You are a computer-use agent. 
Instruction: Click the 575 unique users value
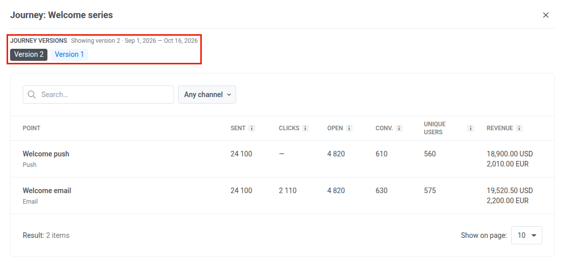tap(430, 191)
